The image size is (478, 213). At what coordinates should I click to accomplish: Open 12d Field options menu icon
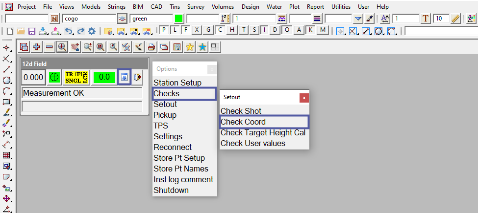tap(124, 77)
